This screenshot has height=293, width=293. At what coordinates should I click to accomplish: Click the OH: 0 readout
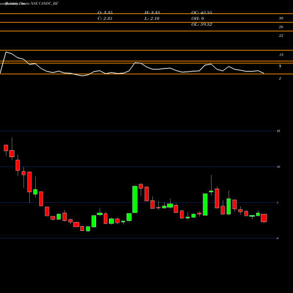click(x=197, y=19)
